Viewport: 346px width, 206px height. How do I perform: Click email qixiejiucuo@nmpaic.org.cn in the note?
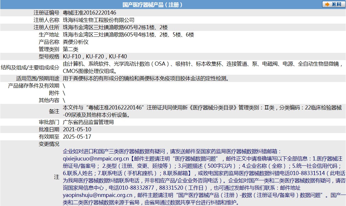(96, 158)
